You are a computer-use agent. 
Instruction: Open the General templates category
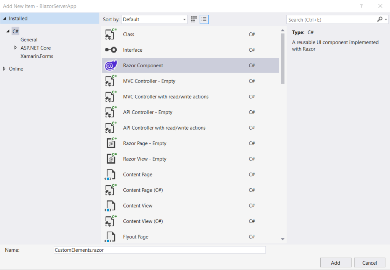point(29,39)
